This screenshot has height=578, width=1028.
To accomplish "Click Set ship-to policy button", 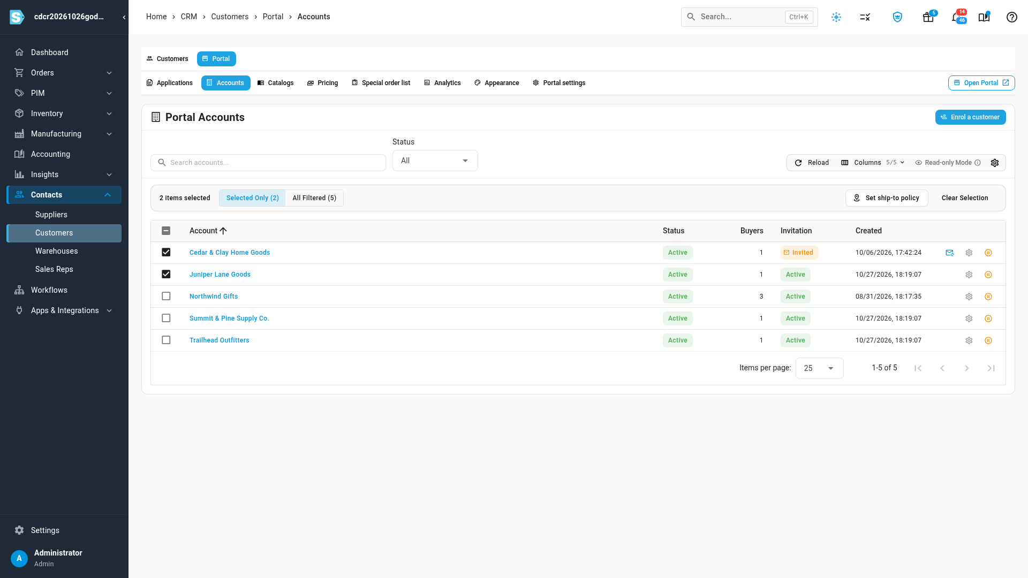I will [887, 198].
